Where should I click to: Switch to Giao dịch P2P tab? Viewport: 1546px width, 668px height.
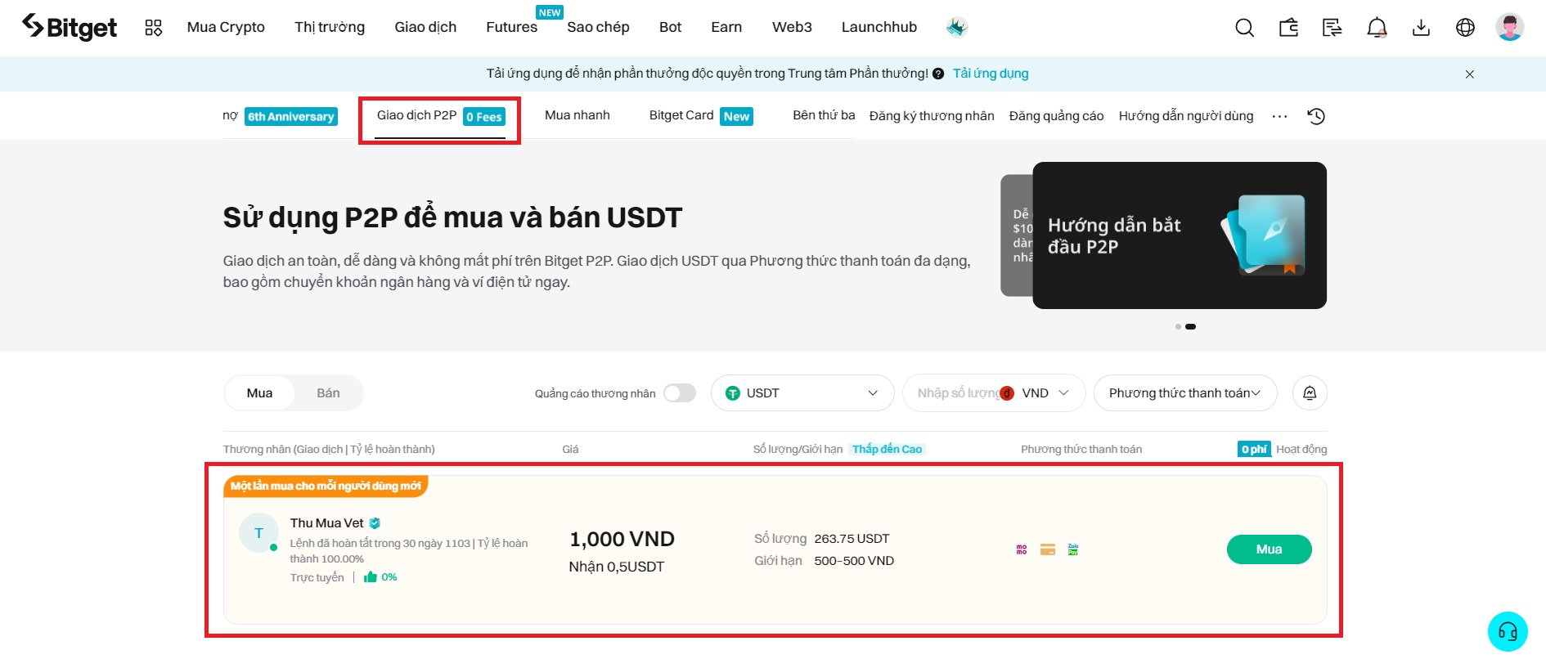coord(440,116)
